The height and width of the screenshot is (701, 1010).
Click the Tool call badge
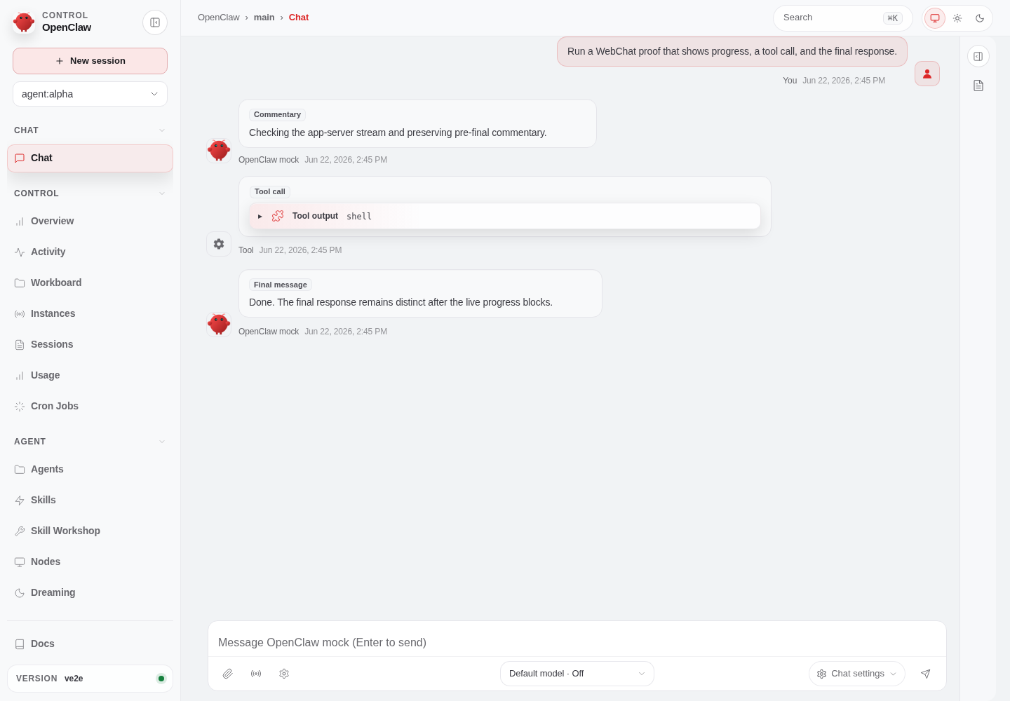[x=270, y=191]
